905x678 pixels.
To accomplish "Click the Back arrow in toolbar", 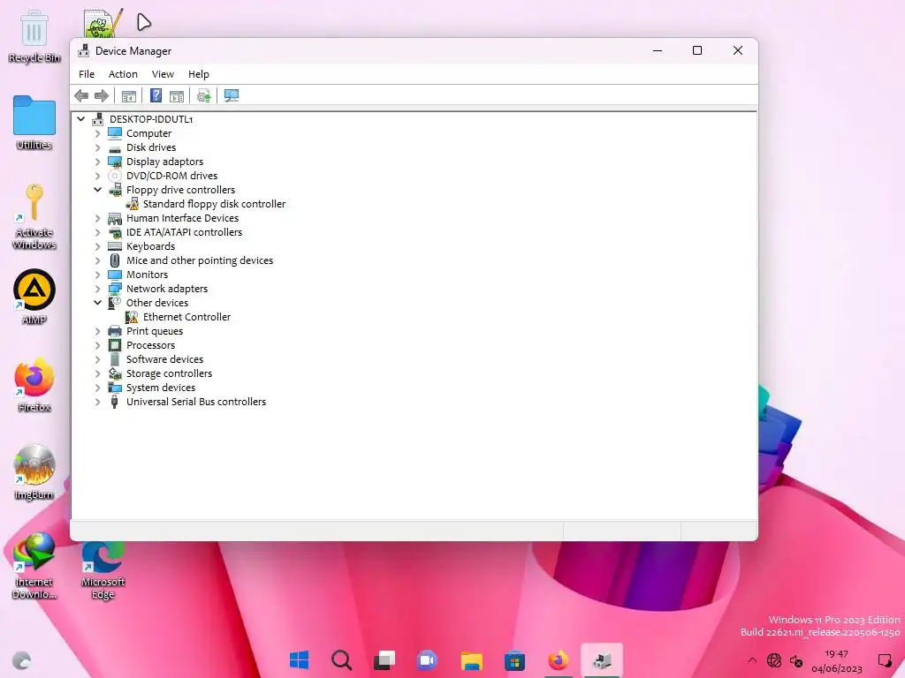I will click(x=81, y=95).
